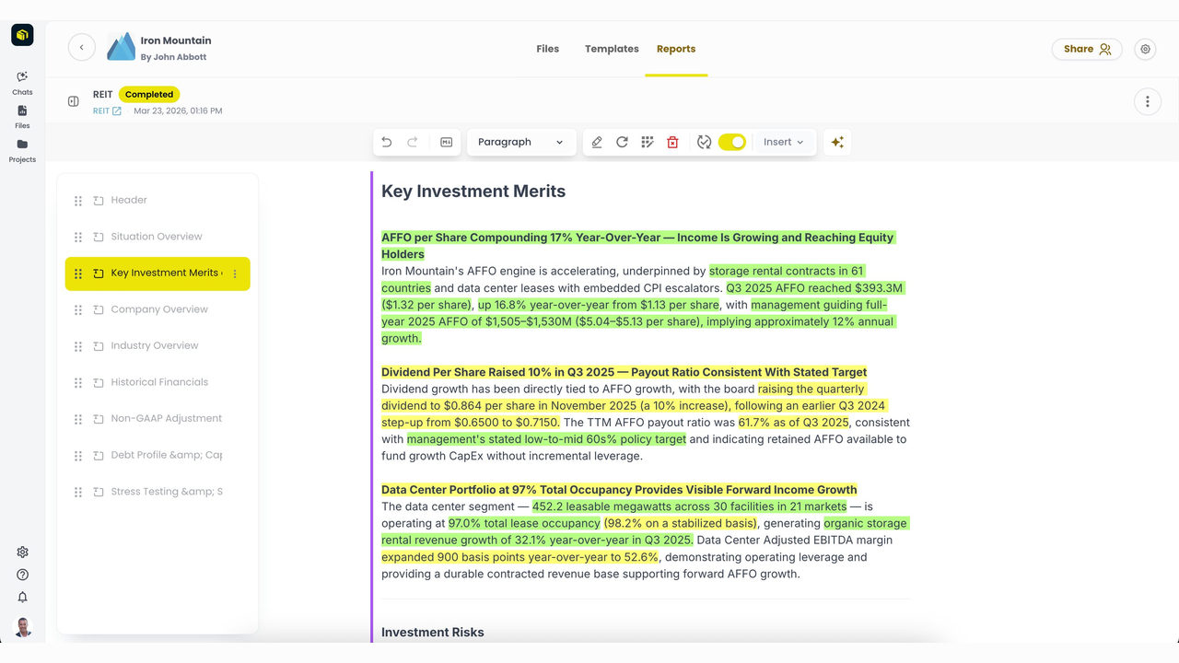This screenshot has height=663, width=1179.
Task: Click the drag handle beside Historical Financials
Action: pyautogui.click(x=78, y=382)
